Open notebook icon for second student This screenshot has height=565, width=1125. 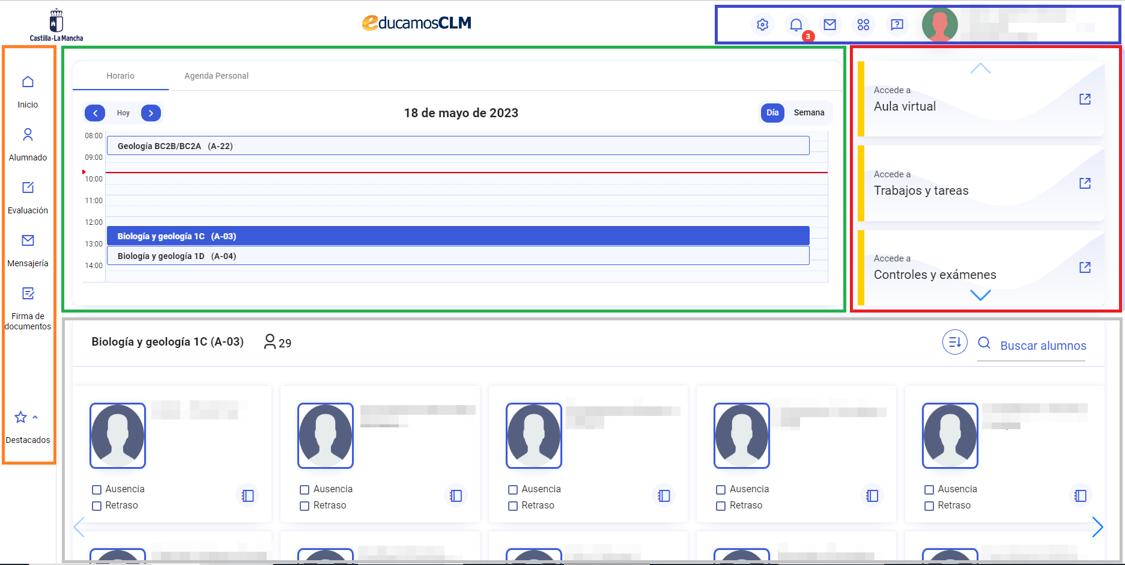(456, 496)
